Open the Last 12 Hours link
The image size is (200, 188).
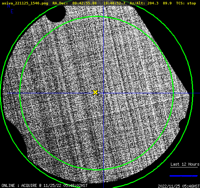coord(185,164)
